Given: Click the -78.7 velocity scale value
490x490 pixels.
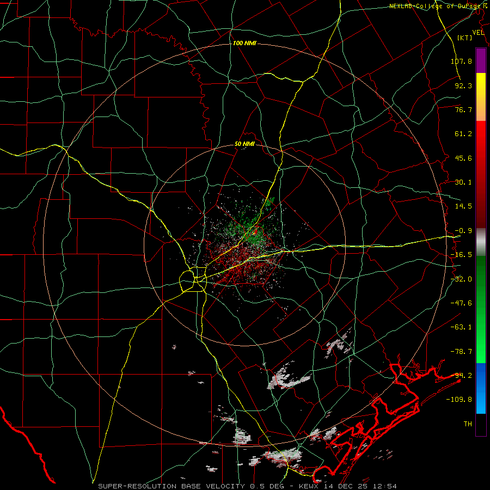Looking at the screenshot, I should pyautogui.click(x=461, y=352).
